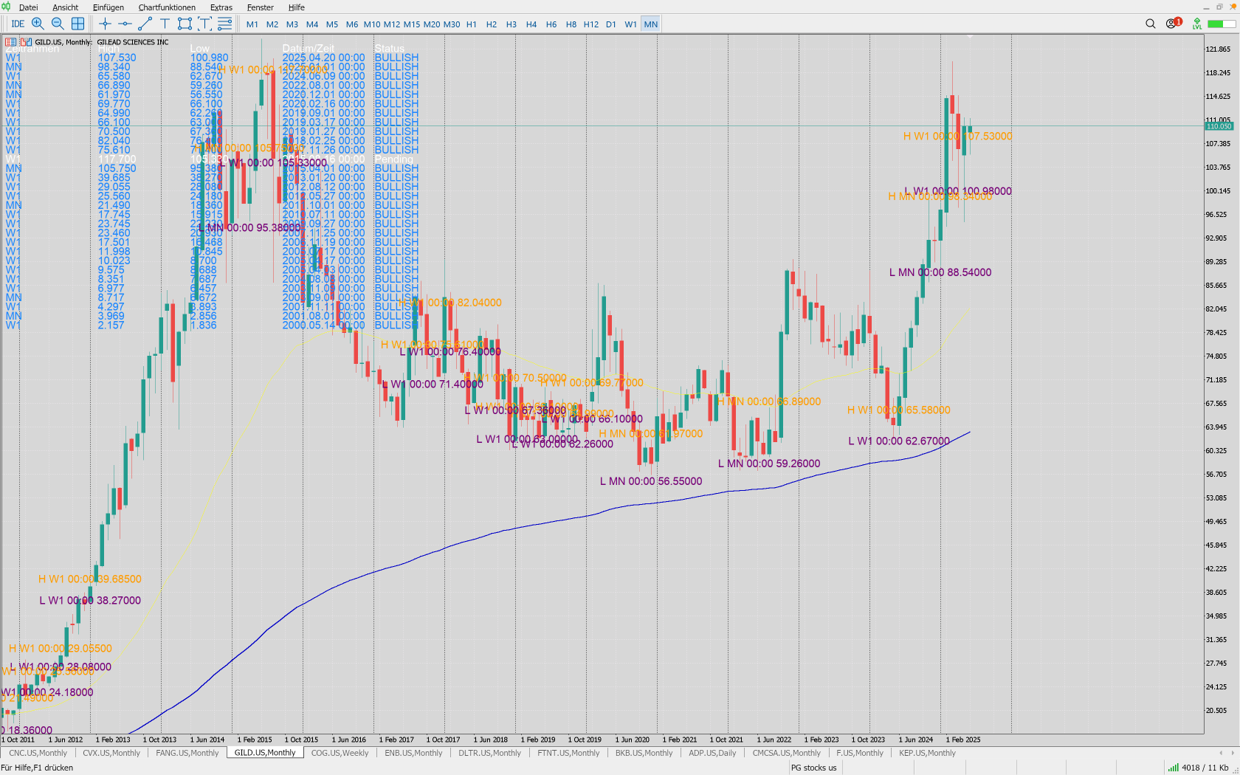
Task: Switch to M15 timeframe
Action: tap(412, 24)
